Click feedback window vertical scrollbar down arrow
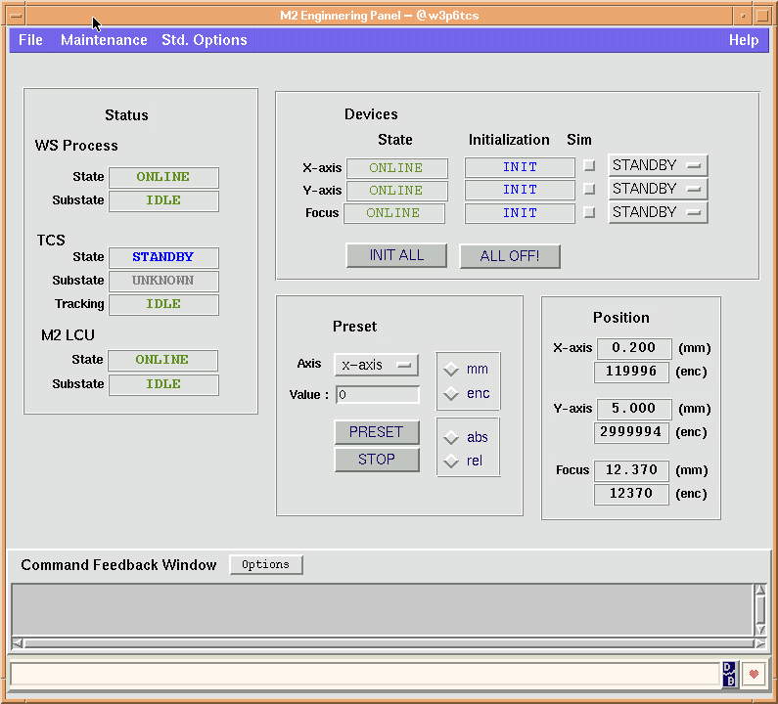This screenshot has height=704, width=778. [x=760, y=630]
